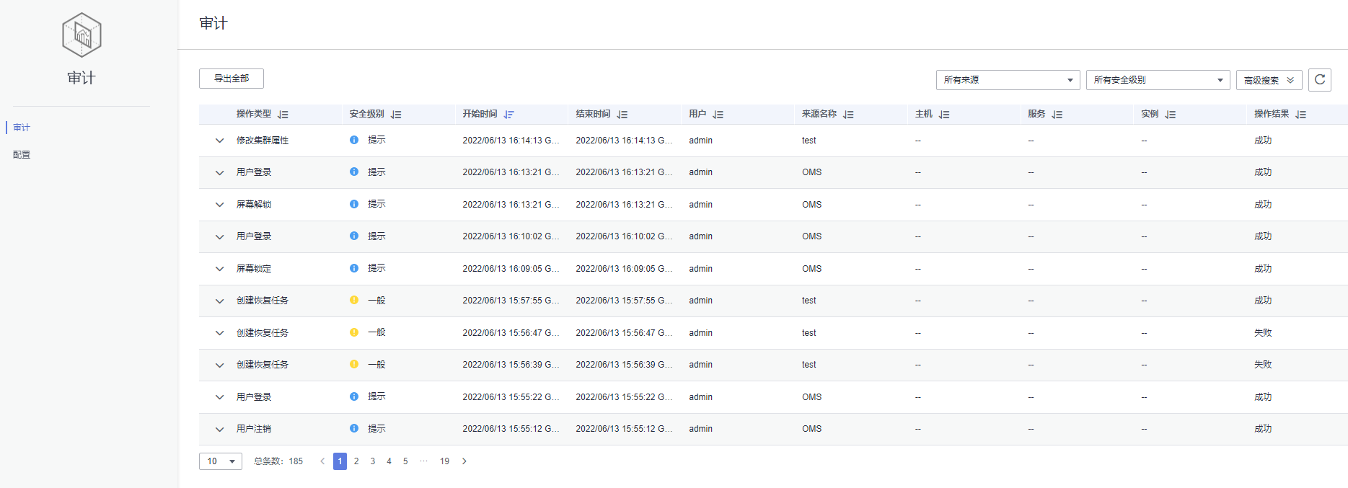Image resolution: width=1348 pixels, height=488 pixels.
Task: Open page size dropdown showing 10
Action: [x=221, y=461]
